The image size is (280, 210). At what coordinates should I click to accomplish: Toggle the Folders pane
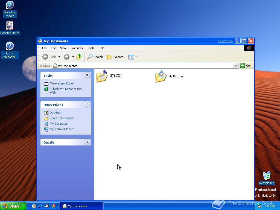tap(115, 57)
